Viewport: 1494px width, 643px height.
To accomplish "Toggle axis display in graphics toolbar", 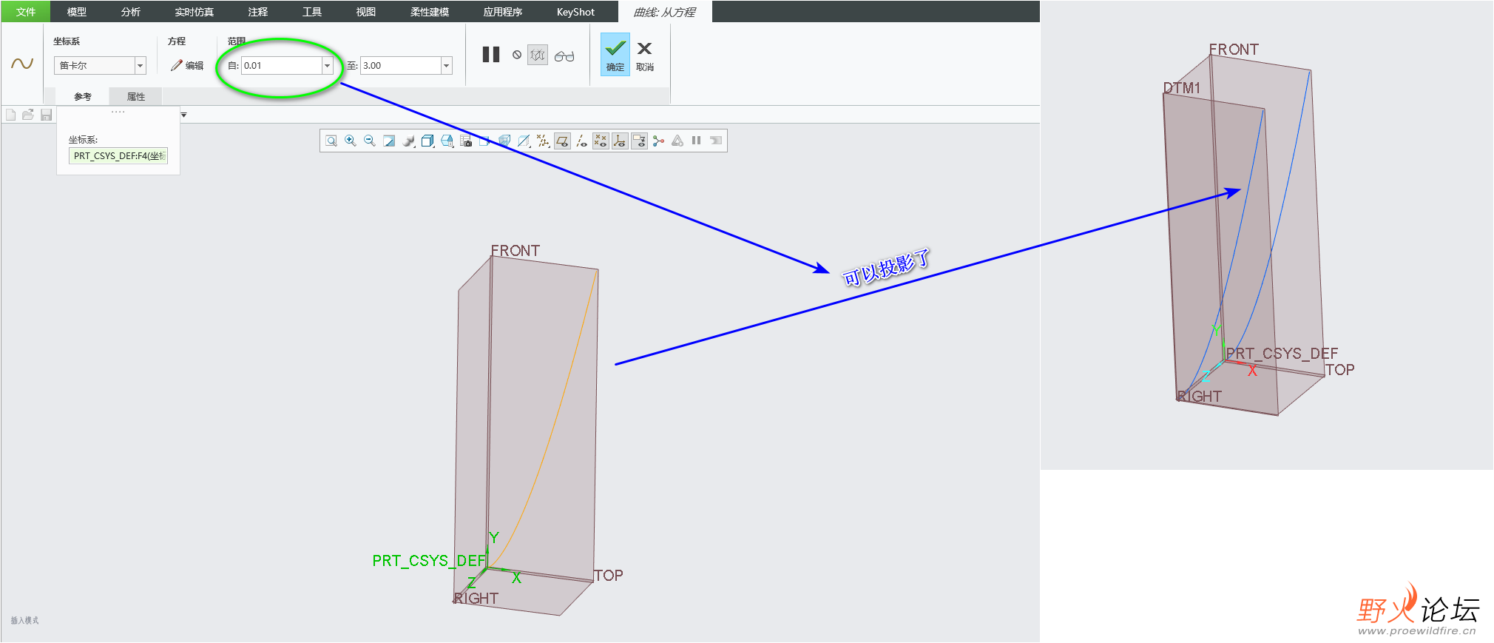I will pos(581,141).
